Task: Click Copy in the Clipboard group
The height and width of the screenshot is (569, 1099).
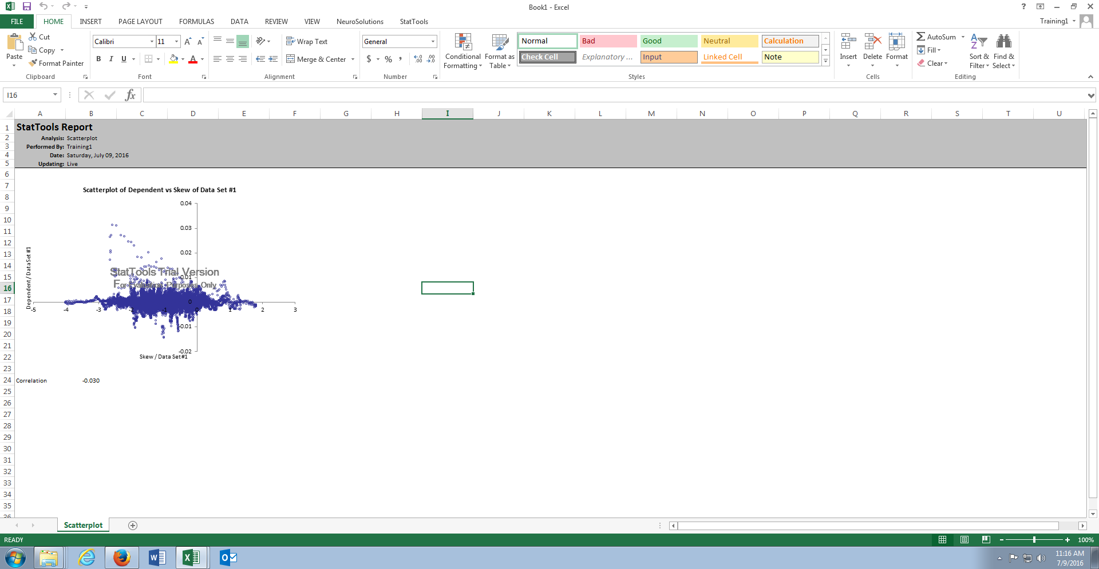Action: [42, 50]
